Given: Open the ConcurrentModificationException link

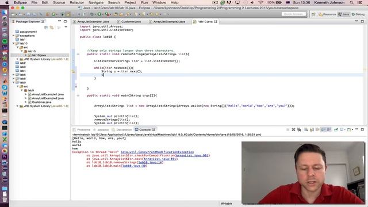Looking at the screenshot, I should pyautogui.click(x=157, y=152).
